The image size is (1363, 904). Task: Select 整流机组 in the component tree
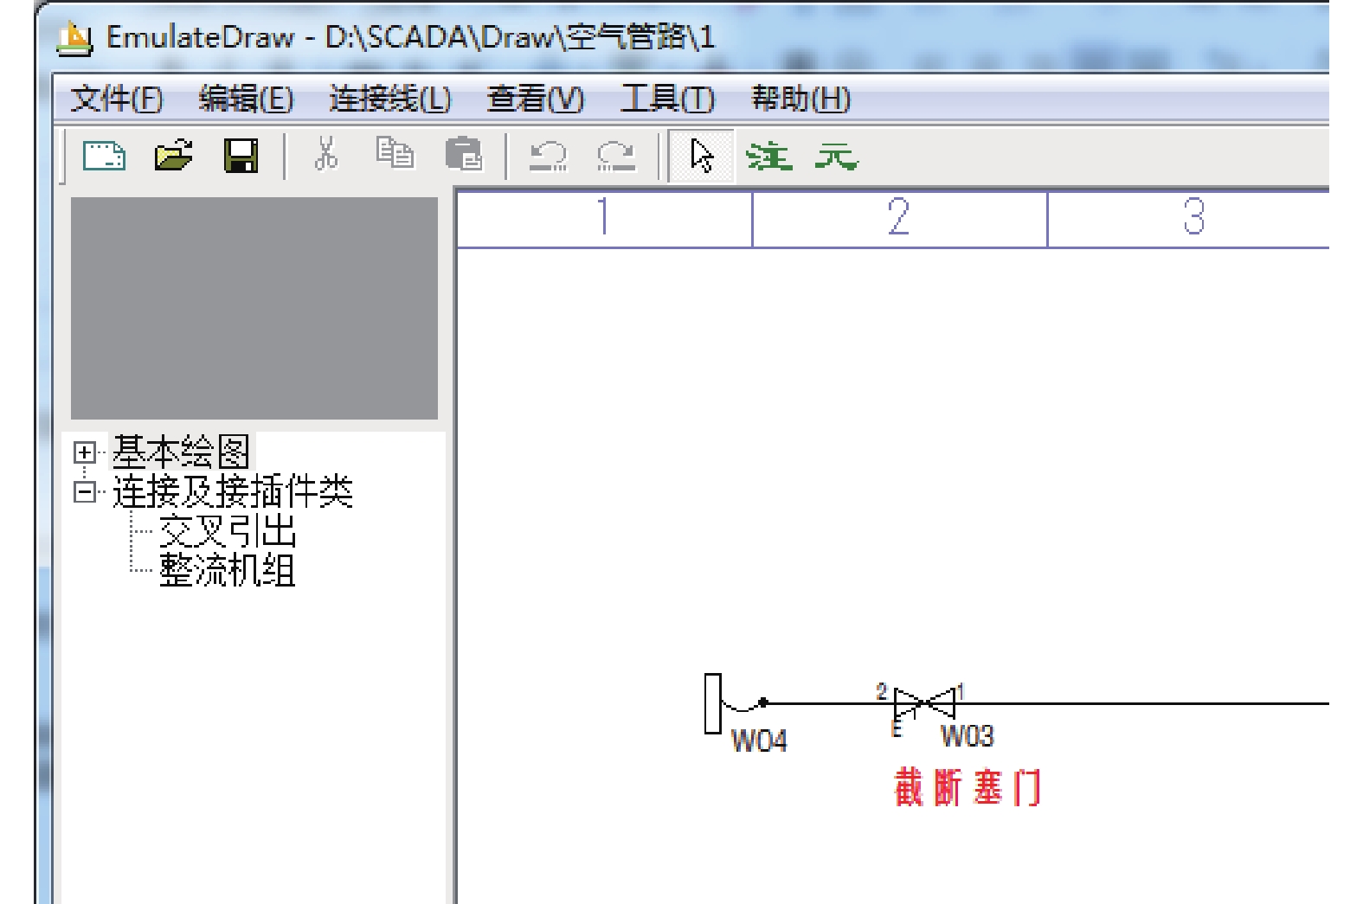pos(228,570)
